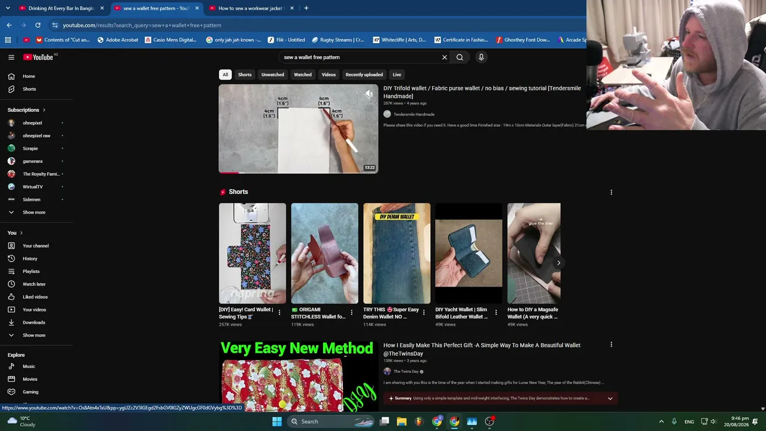Open options for Easy Card Wallet short

(x=279, y=312)
